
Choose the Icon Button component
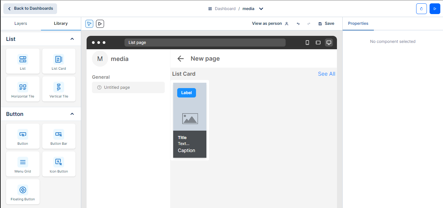tap(59, 164)
